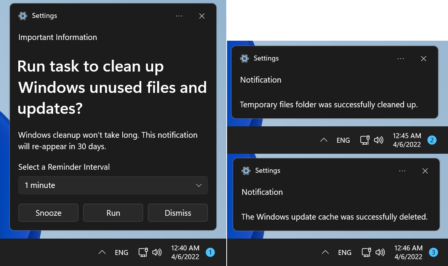Click ENG language indicator in 12:40 AM taskbar
This screenshot has width=448, height=266.
click(x=122, y=253)
